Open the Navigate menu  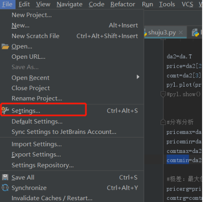(x=70, y=4)
